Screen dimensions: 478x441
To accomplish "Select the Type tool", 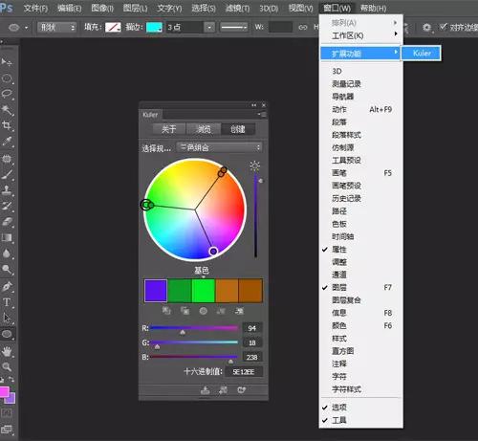I will pyautogui.click(x=7, y=302).
